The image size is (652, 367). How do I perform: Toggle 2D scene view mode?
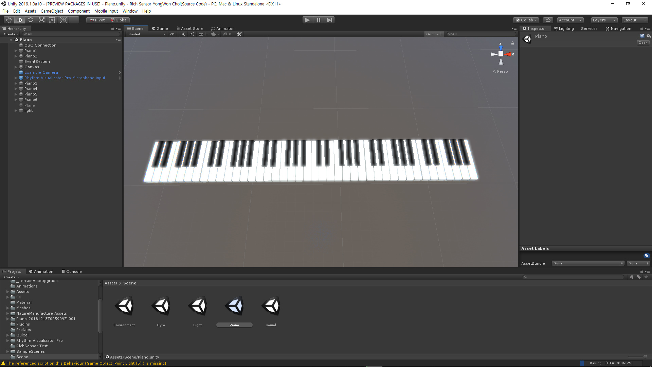(172, 34)
